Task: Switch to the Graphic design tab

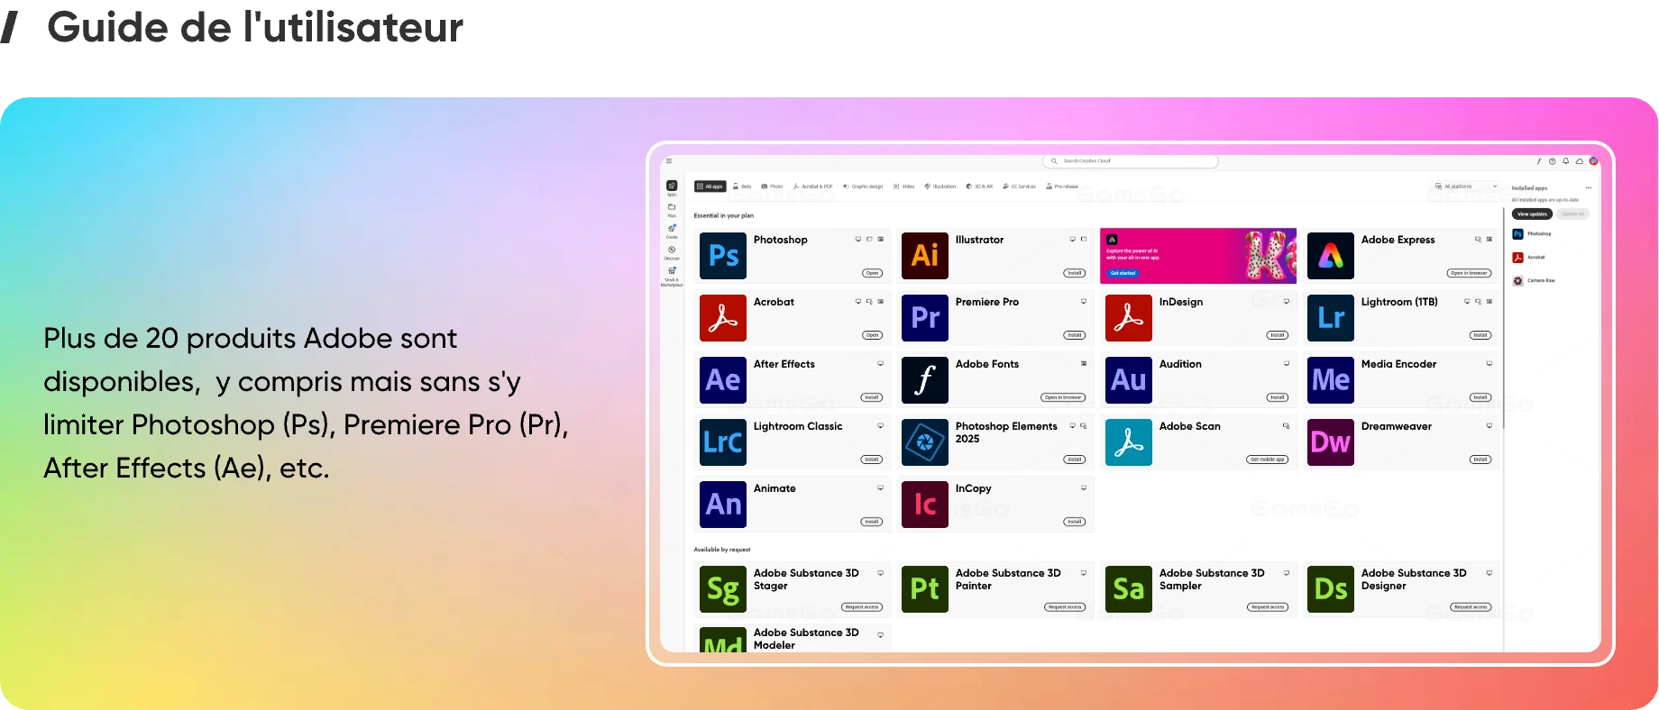Action: [x=863, y=187]
